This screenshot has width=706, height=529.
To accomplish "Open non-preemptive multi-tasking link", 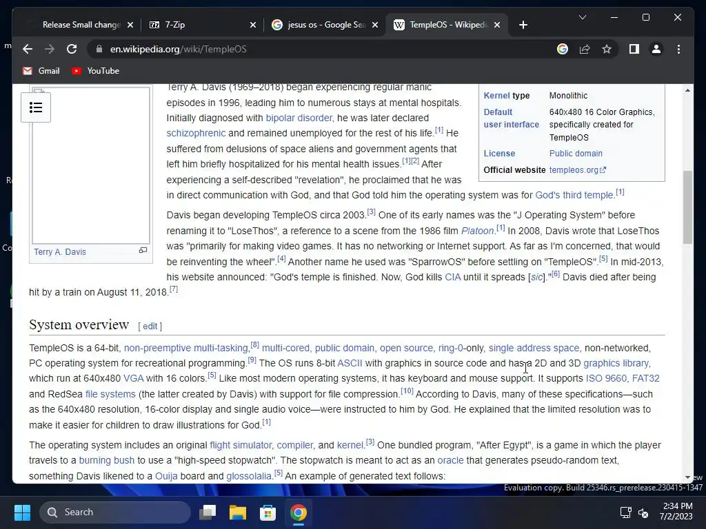I will click(186, 348).
